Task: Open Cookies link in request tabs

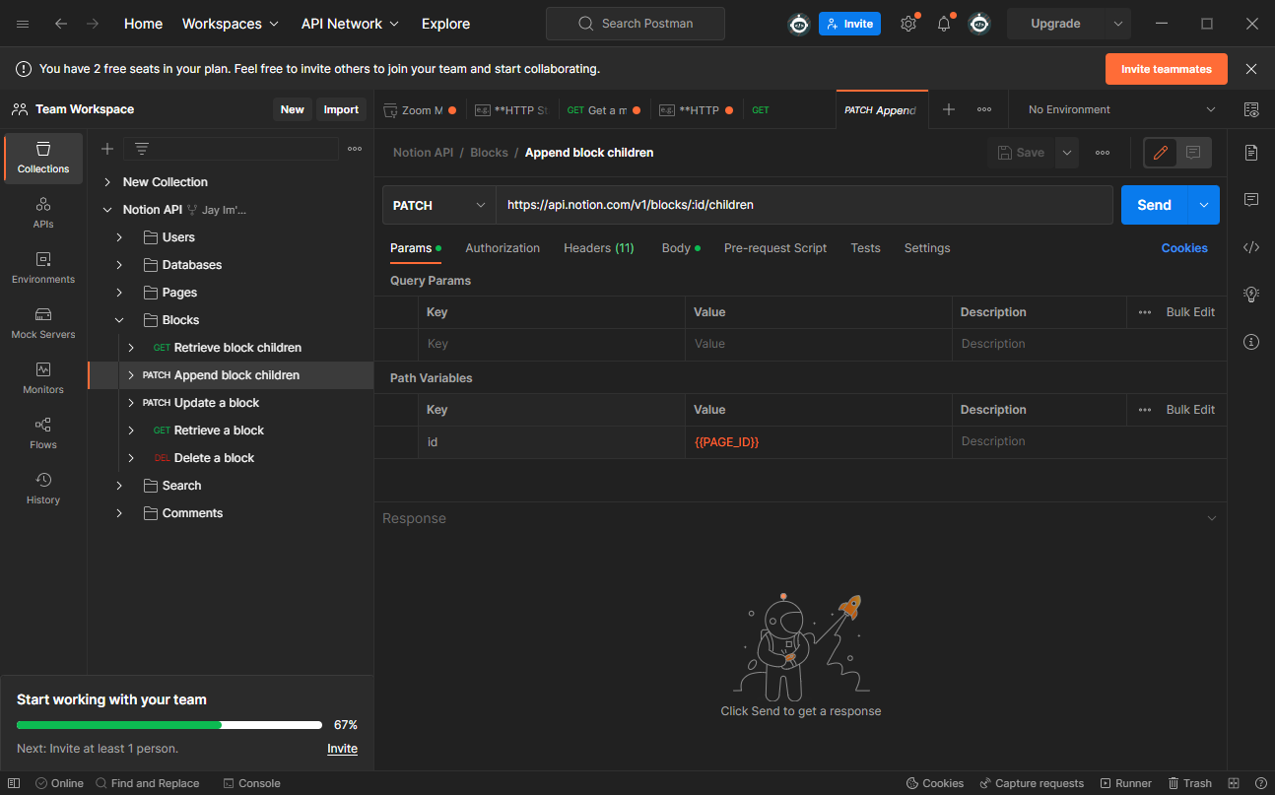Action: tap(1184, 248)
